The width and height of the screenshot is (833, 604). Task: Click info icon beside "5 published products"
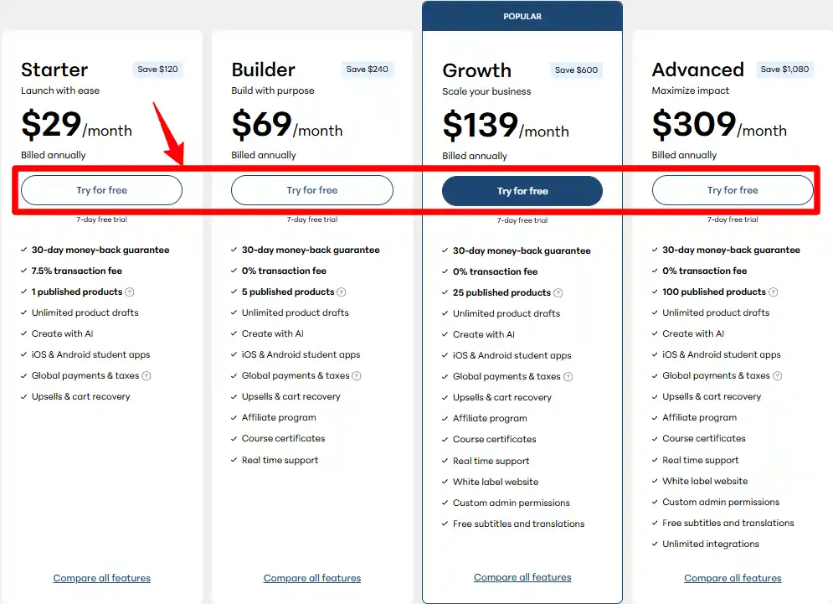(342, 292)
